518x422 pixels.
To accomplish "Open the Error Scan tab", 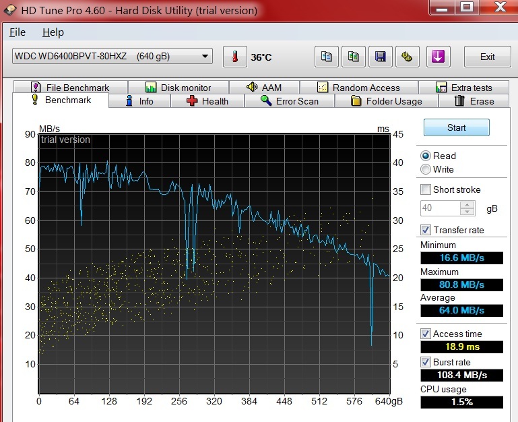I will click(289, 101).
